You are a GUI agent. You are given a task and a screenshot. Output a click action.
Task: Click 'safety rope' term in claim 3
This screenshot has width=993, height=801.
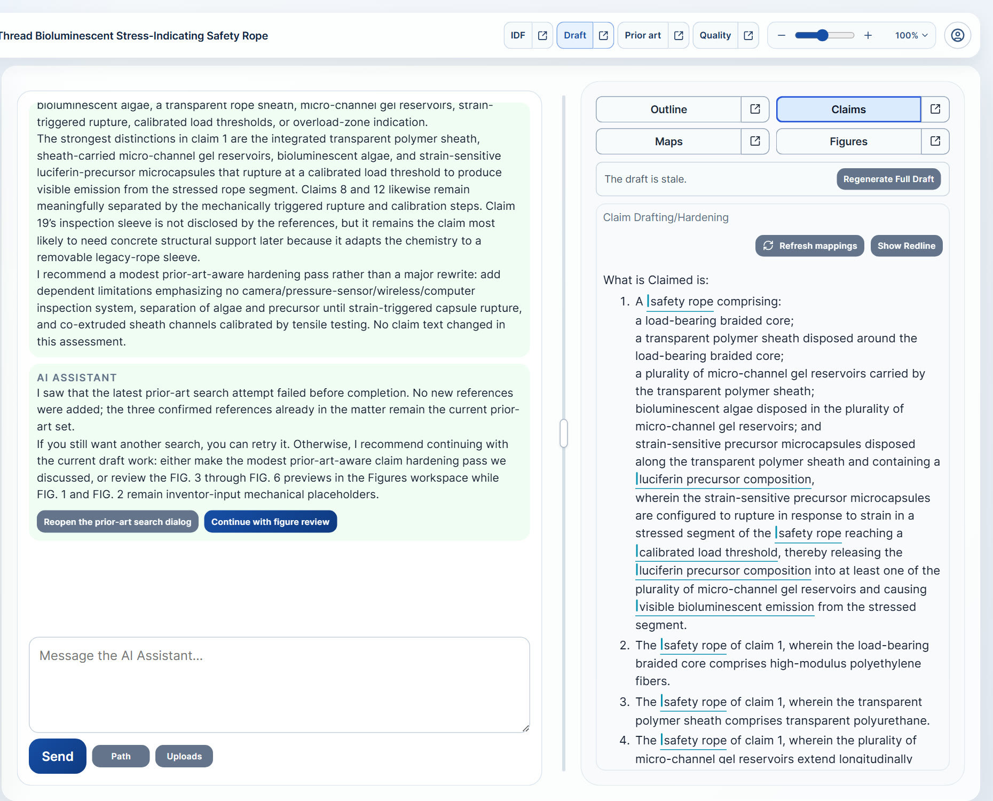(x=694, y=702)
